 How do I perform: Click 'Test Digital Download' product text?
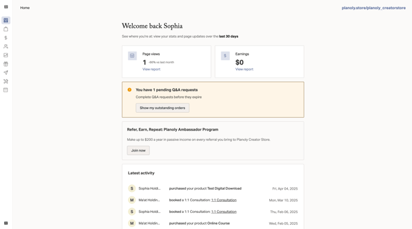click(224, 188)
